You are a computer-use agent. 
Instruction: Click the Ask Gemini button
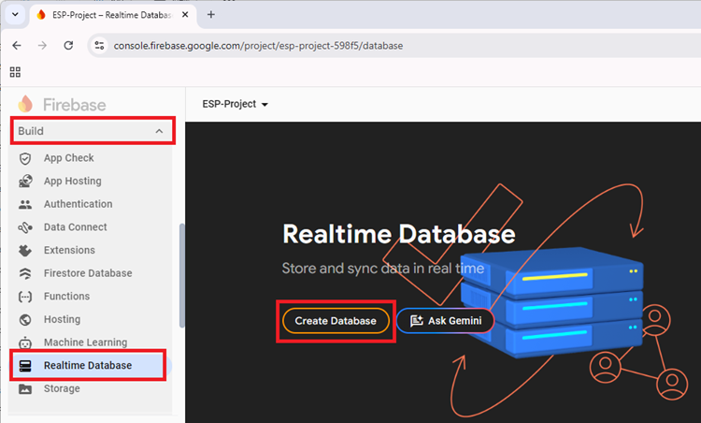point(445,321)
